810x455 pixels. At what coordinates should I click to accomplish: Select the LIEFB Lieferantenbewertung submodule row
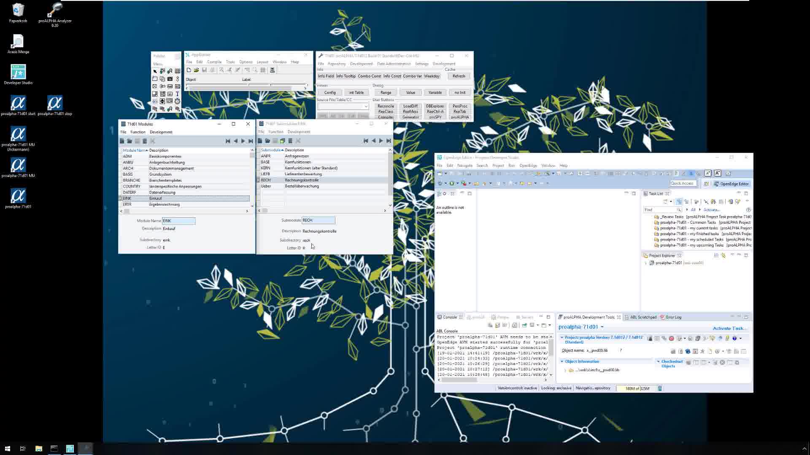323,174
